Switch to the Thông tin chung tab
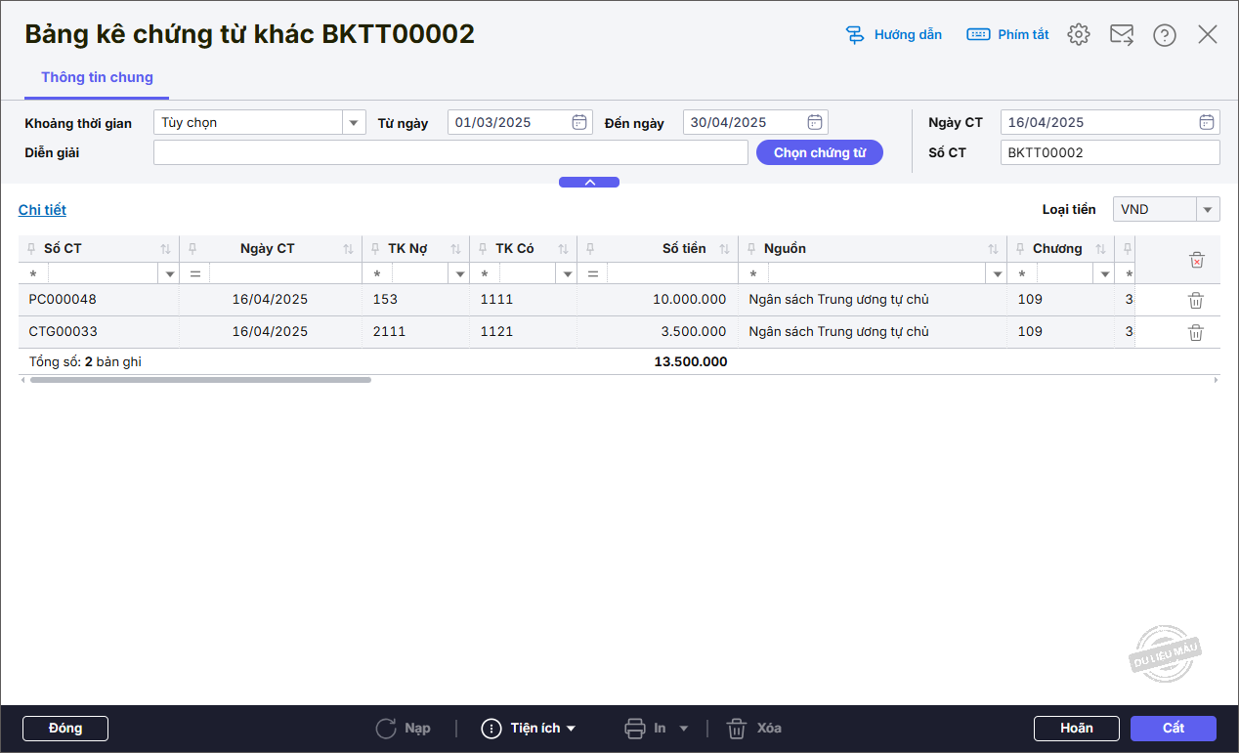Screen dimensions: 1239x753 (x=97, y=77)
